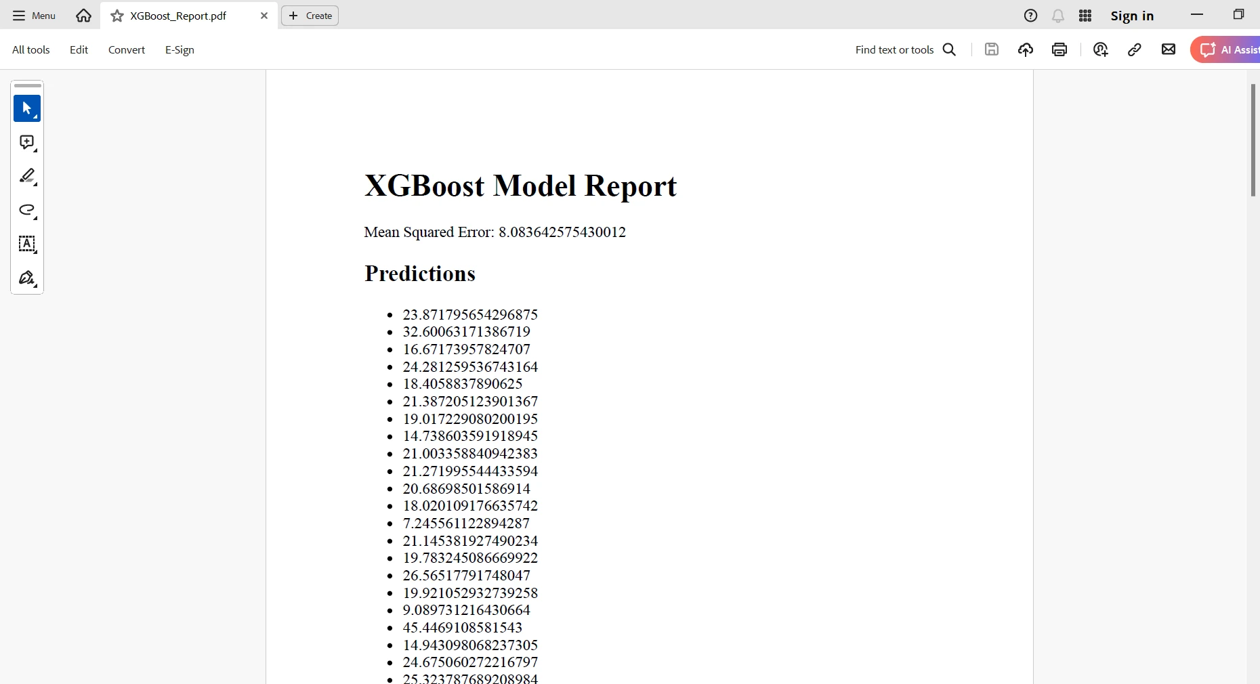Click Sign in
This screenshot has width=1260, height=684.
pos(1132,16)
